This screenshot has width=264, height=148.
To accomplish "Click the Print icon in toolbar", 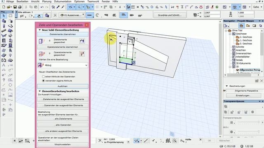I will click(20, 7).
